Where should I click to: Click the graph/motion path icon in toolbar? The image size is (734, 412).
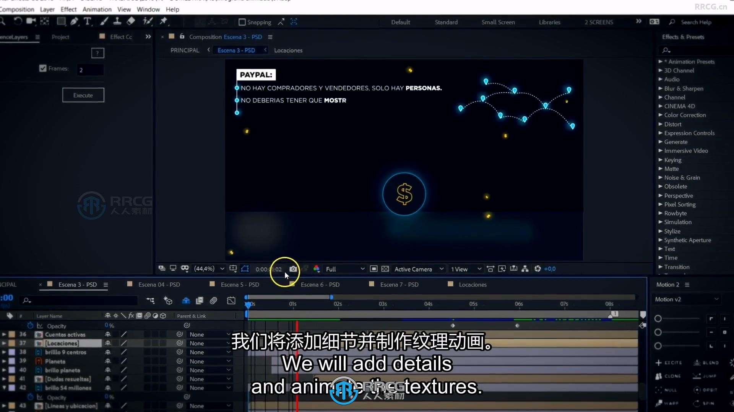tap(231, 301)
